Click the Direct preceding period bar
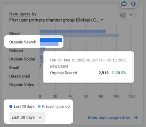 click(79, 35)
